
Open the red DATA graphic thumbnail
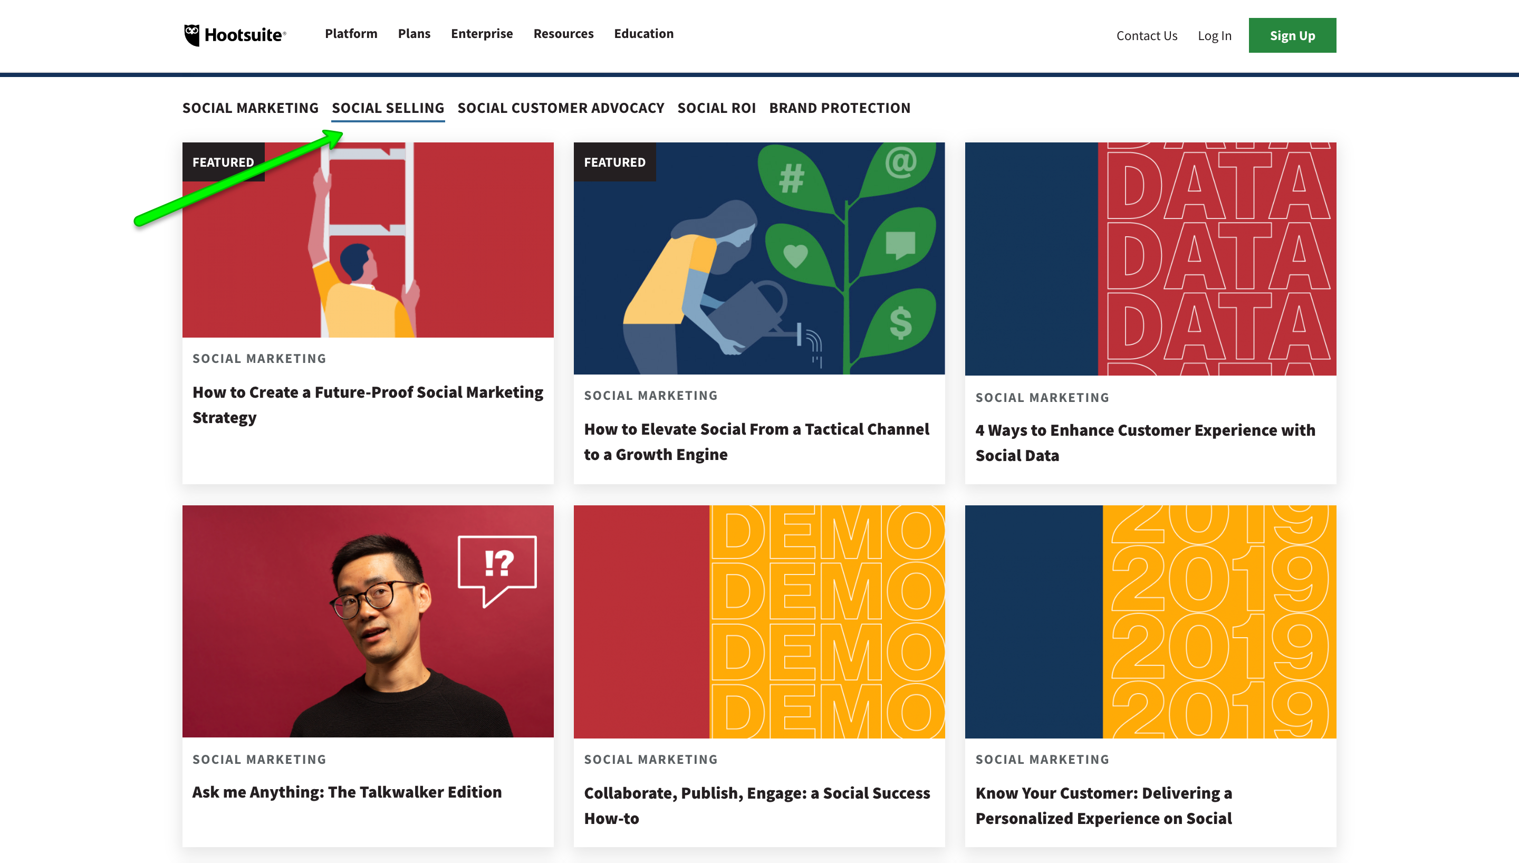click(x=1150, y=259)
